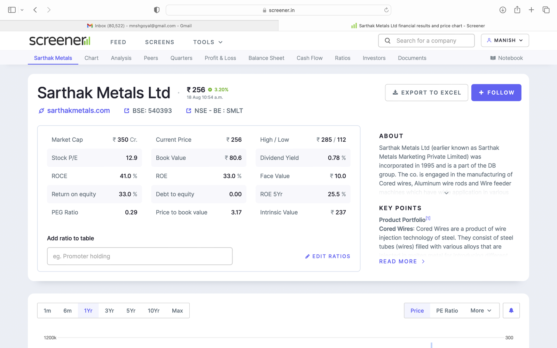Image resolution: width=557 pixels, height=348 pixels.
Task: Switch chart to PE Ratio view
Action: coord(447,310)
